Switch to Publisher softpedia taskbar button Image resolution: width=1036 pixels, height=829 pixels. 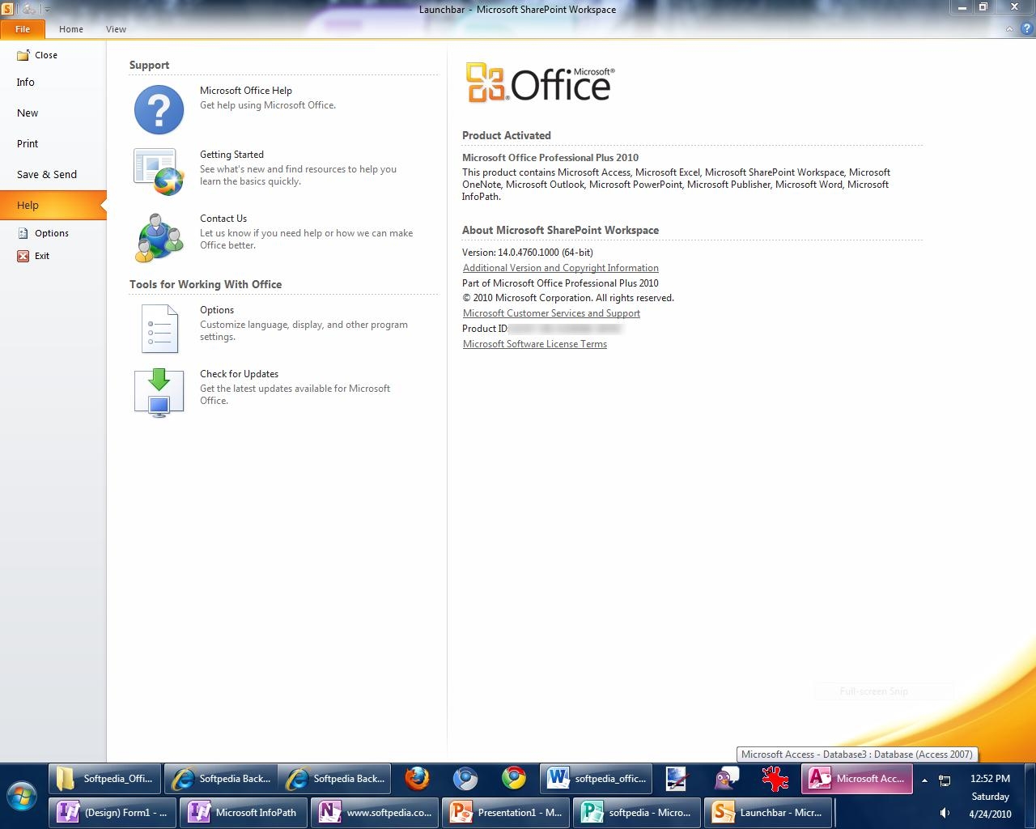click(637, 812)
